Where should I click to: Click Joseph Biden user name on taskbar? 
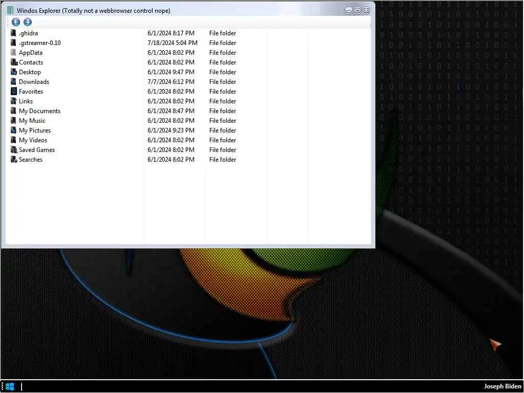[x=503, y=386]
